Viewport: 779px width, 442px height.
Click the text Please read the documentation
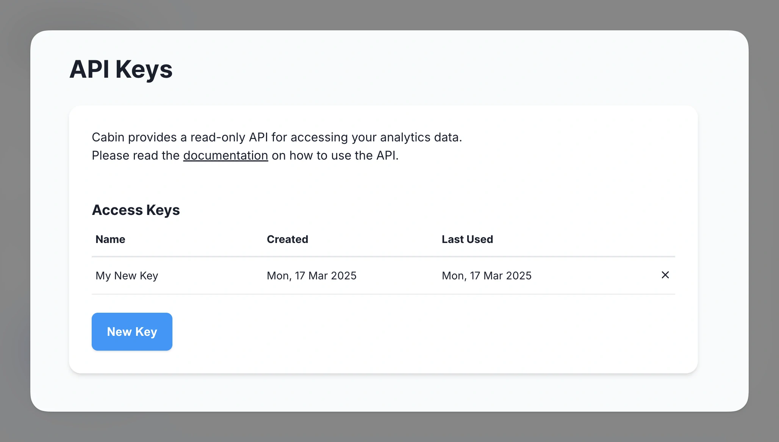coord(245,155)
